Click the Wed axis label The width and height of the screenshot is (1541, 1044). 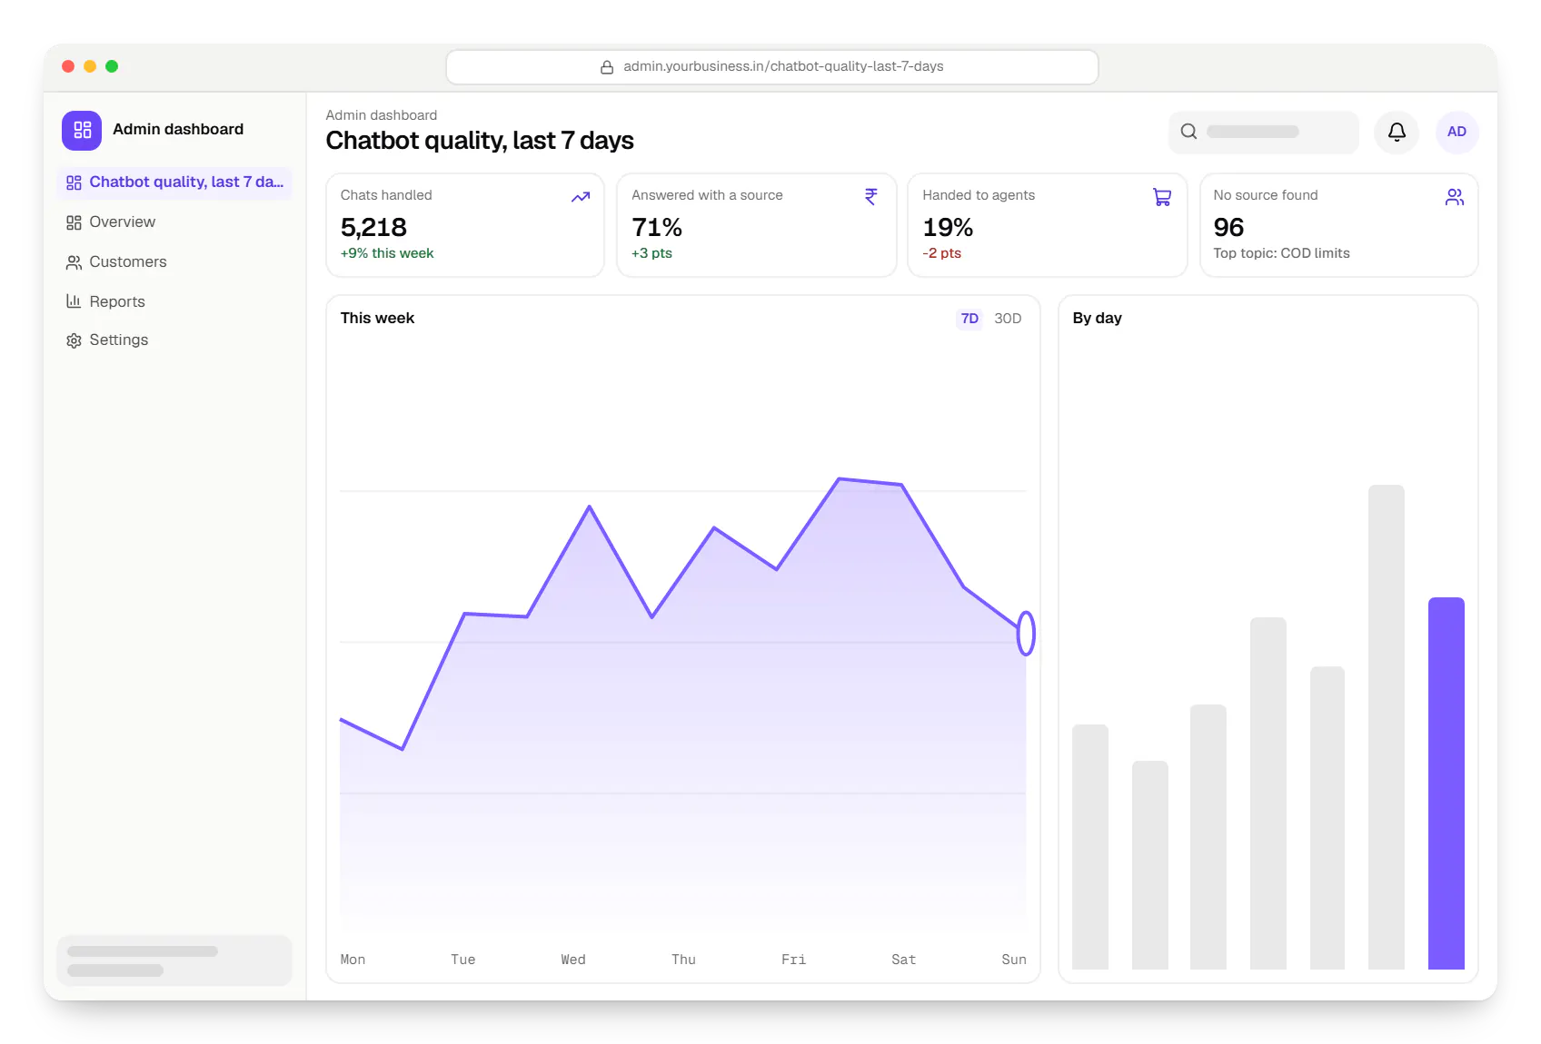[573, 960]
